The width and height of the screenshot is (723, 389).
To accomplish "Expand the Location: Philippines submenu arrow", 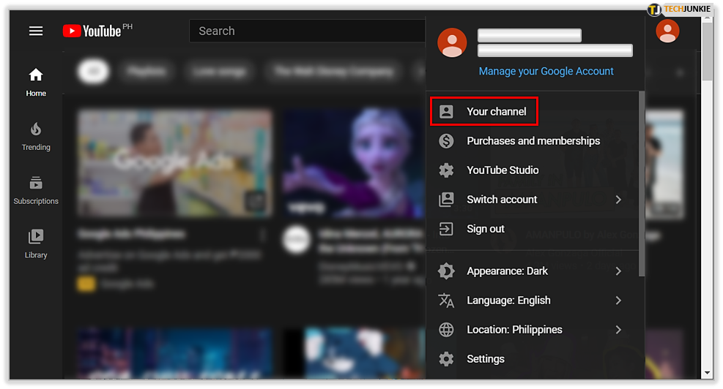I will (x=618, y=330).
